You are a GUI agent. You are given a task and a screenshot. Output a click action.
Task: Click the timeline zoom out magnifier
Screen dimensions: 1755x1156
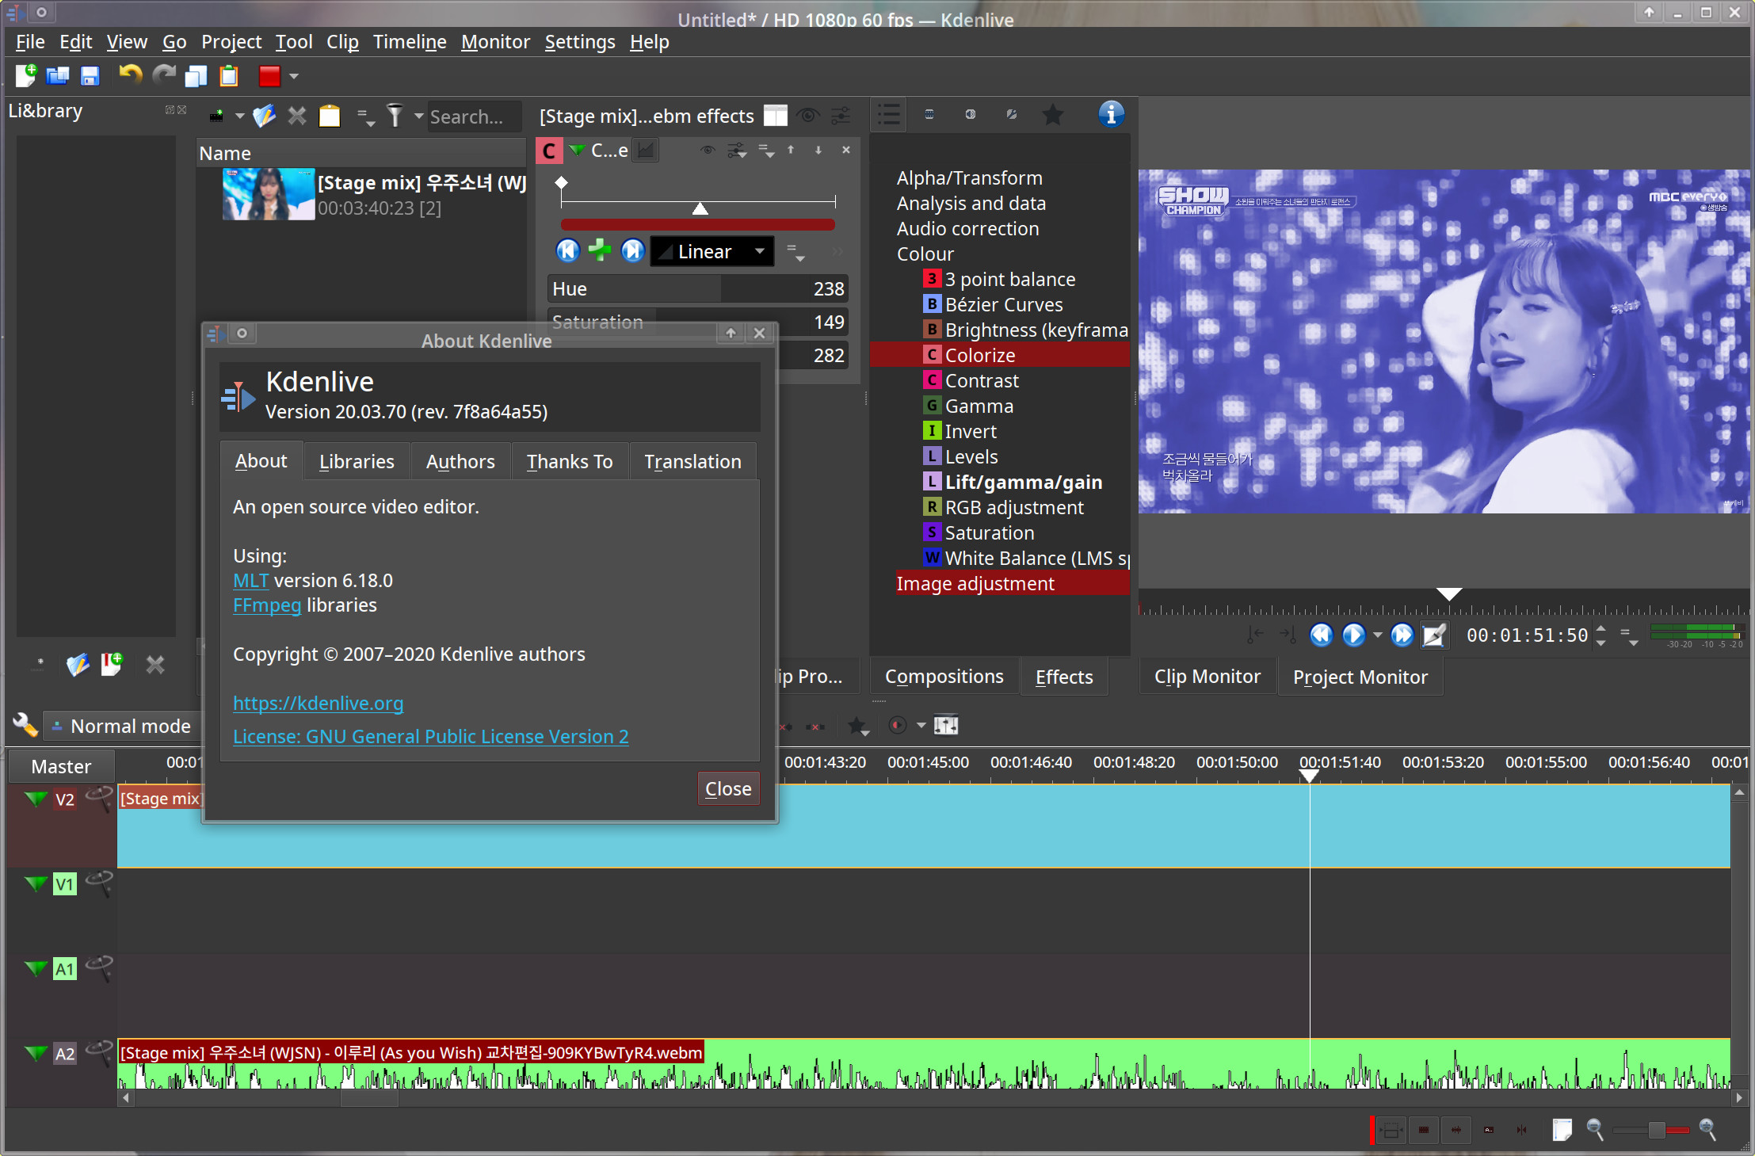tap(1595, 1130)
